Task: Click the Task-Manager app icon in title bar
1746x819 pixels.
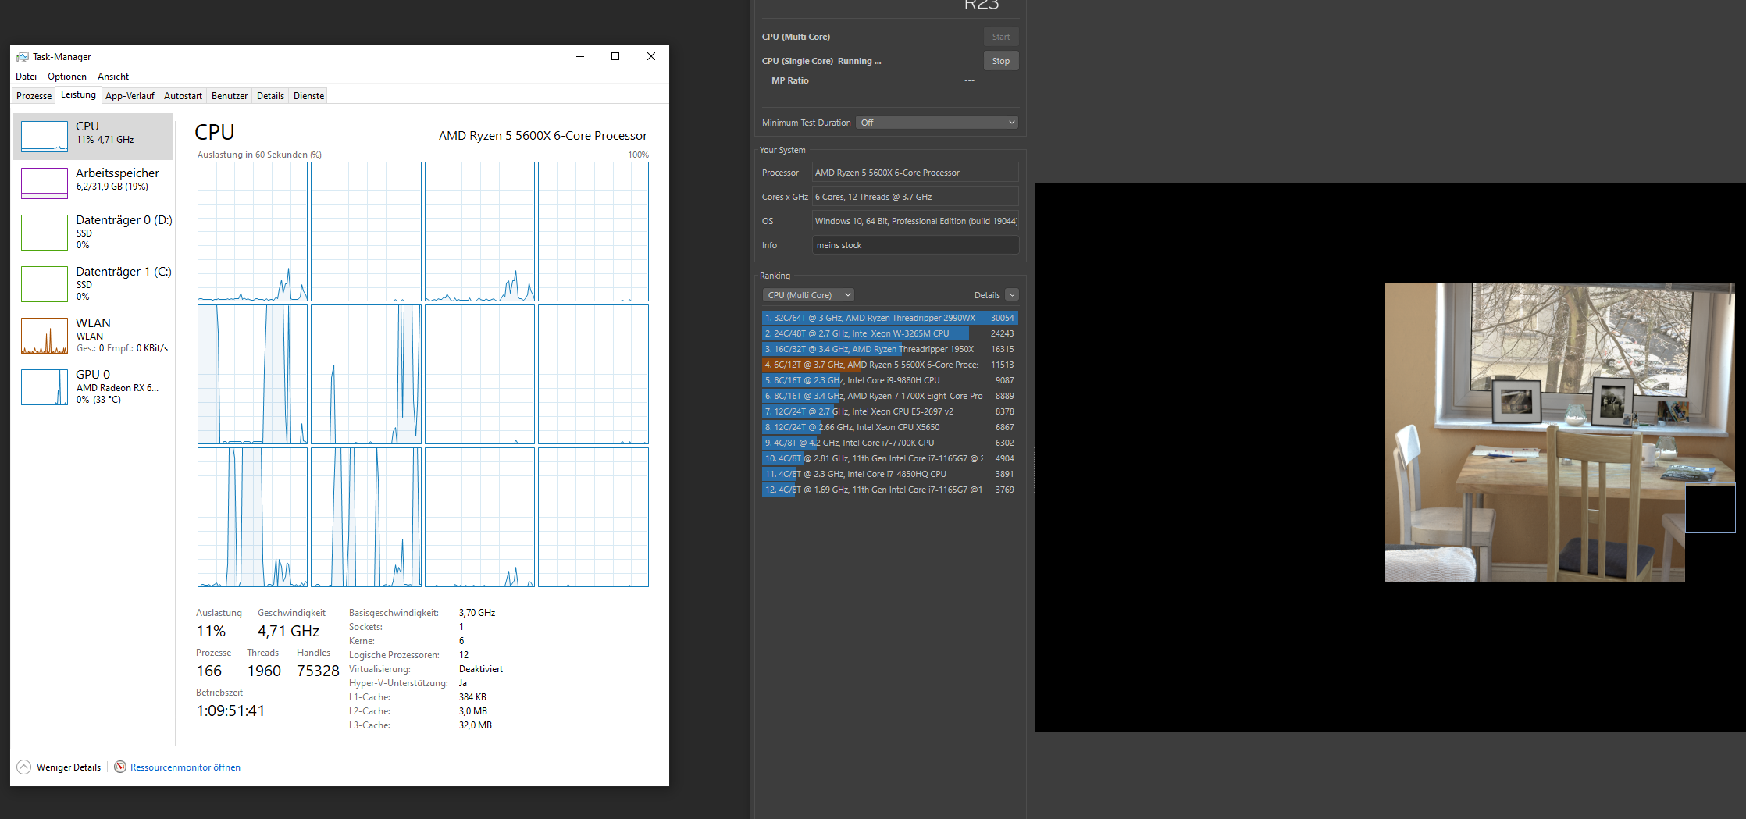Action: coord(23,57)
